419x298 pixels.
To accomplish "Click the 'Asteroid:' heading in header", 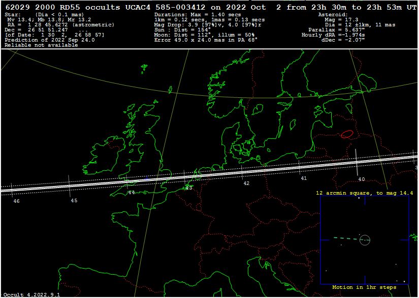I will (333, 15).
